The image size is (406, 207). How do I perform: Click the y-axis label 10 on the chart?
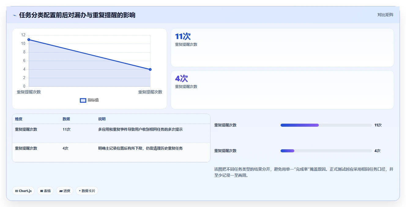(x=23, y=44)
